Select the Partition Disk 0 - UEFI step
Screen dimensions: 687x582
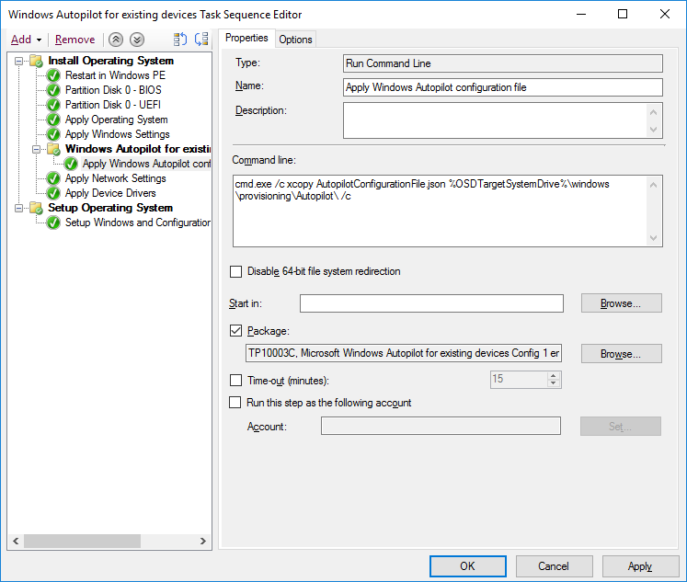tap(113, 105)
